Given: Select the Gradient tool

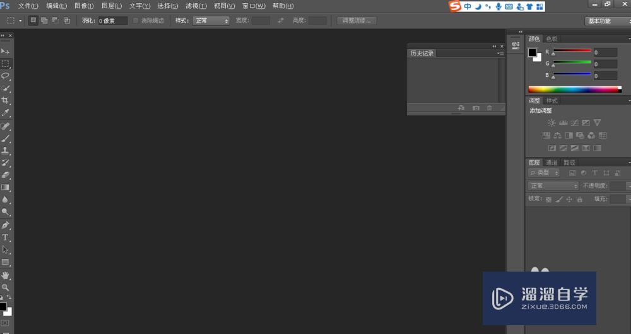Looking at the screenshot, I should coord(5,187).
